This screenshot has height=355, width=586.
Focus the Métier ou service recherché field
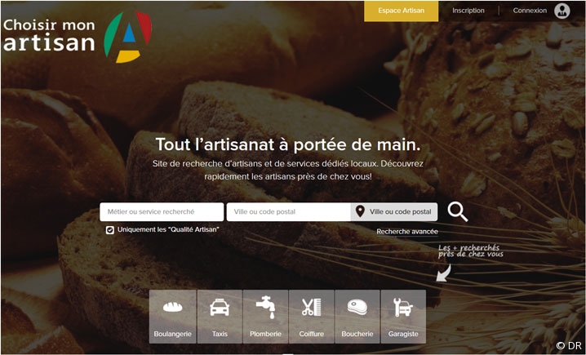162,212
